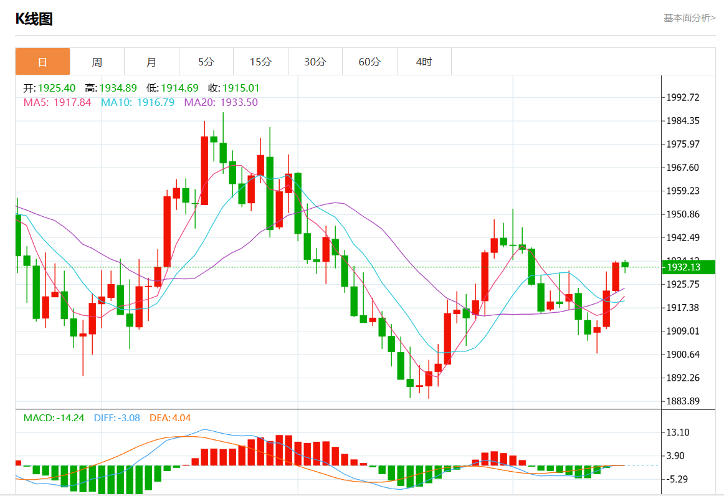The image size is (724, 496).
Task: Click the current price tag 1932.13
Action: (x=688, y=267)
